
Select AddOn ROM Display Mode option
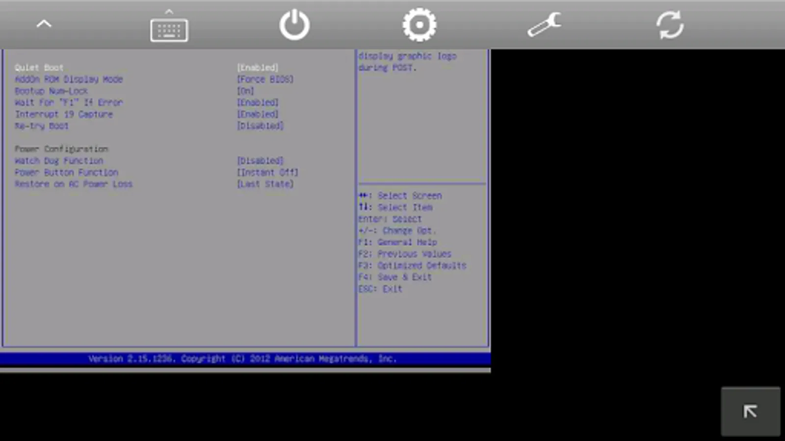tap(69, 79)
